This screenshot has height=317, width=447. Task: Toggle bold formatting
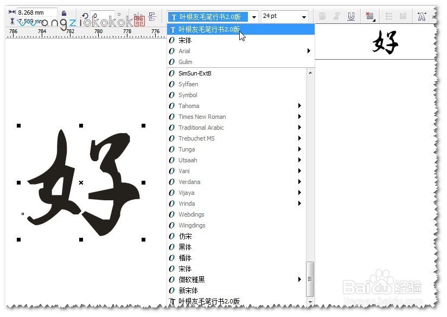point(322,16)
